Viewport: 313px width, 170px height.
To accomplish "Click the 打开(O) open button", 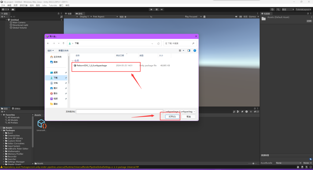I will coord(172,117).
